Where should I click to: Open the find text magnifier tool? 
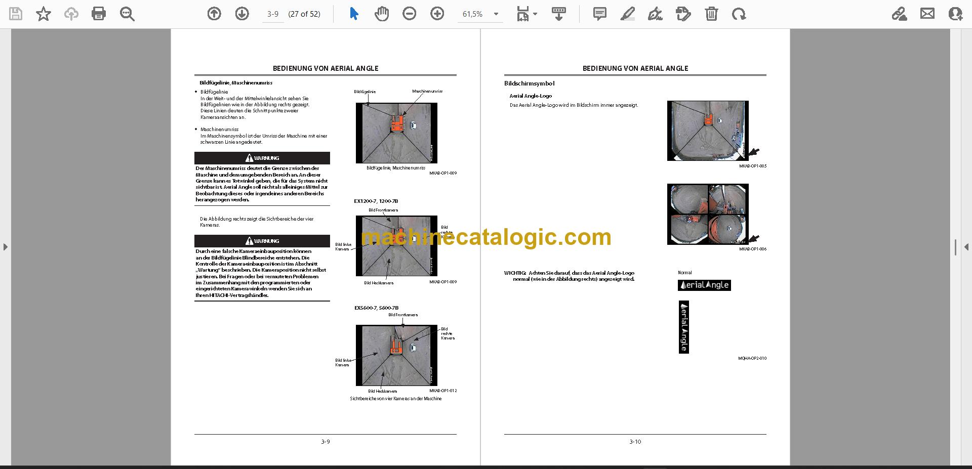[127, 14]
